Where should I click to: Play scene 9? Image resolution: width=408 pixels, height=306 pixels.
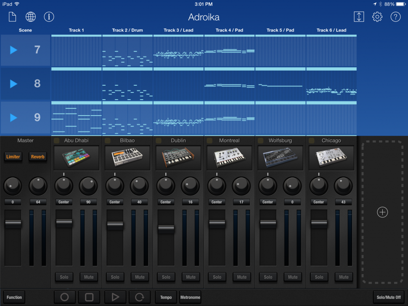click(x=13, y=118)
